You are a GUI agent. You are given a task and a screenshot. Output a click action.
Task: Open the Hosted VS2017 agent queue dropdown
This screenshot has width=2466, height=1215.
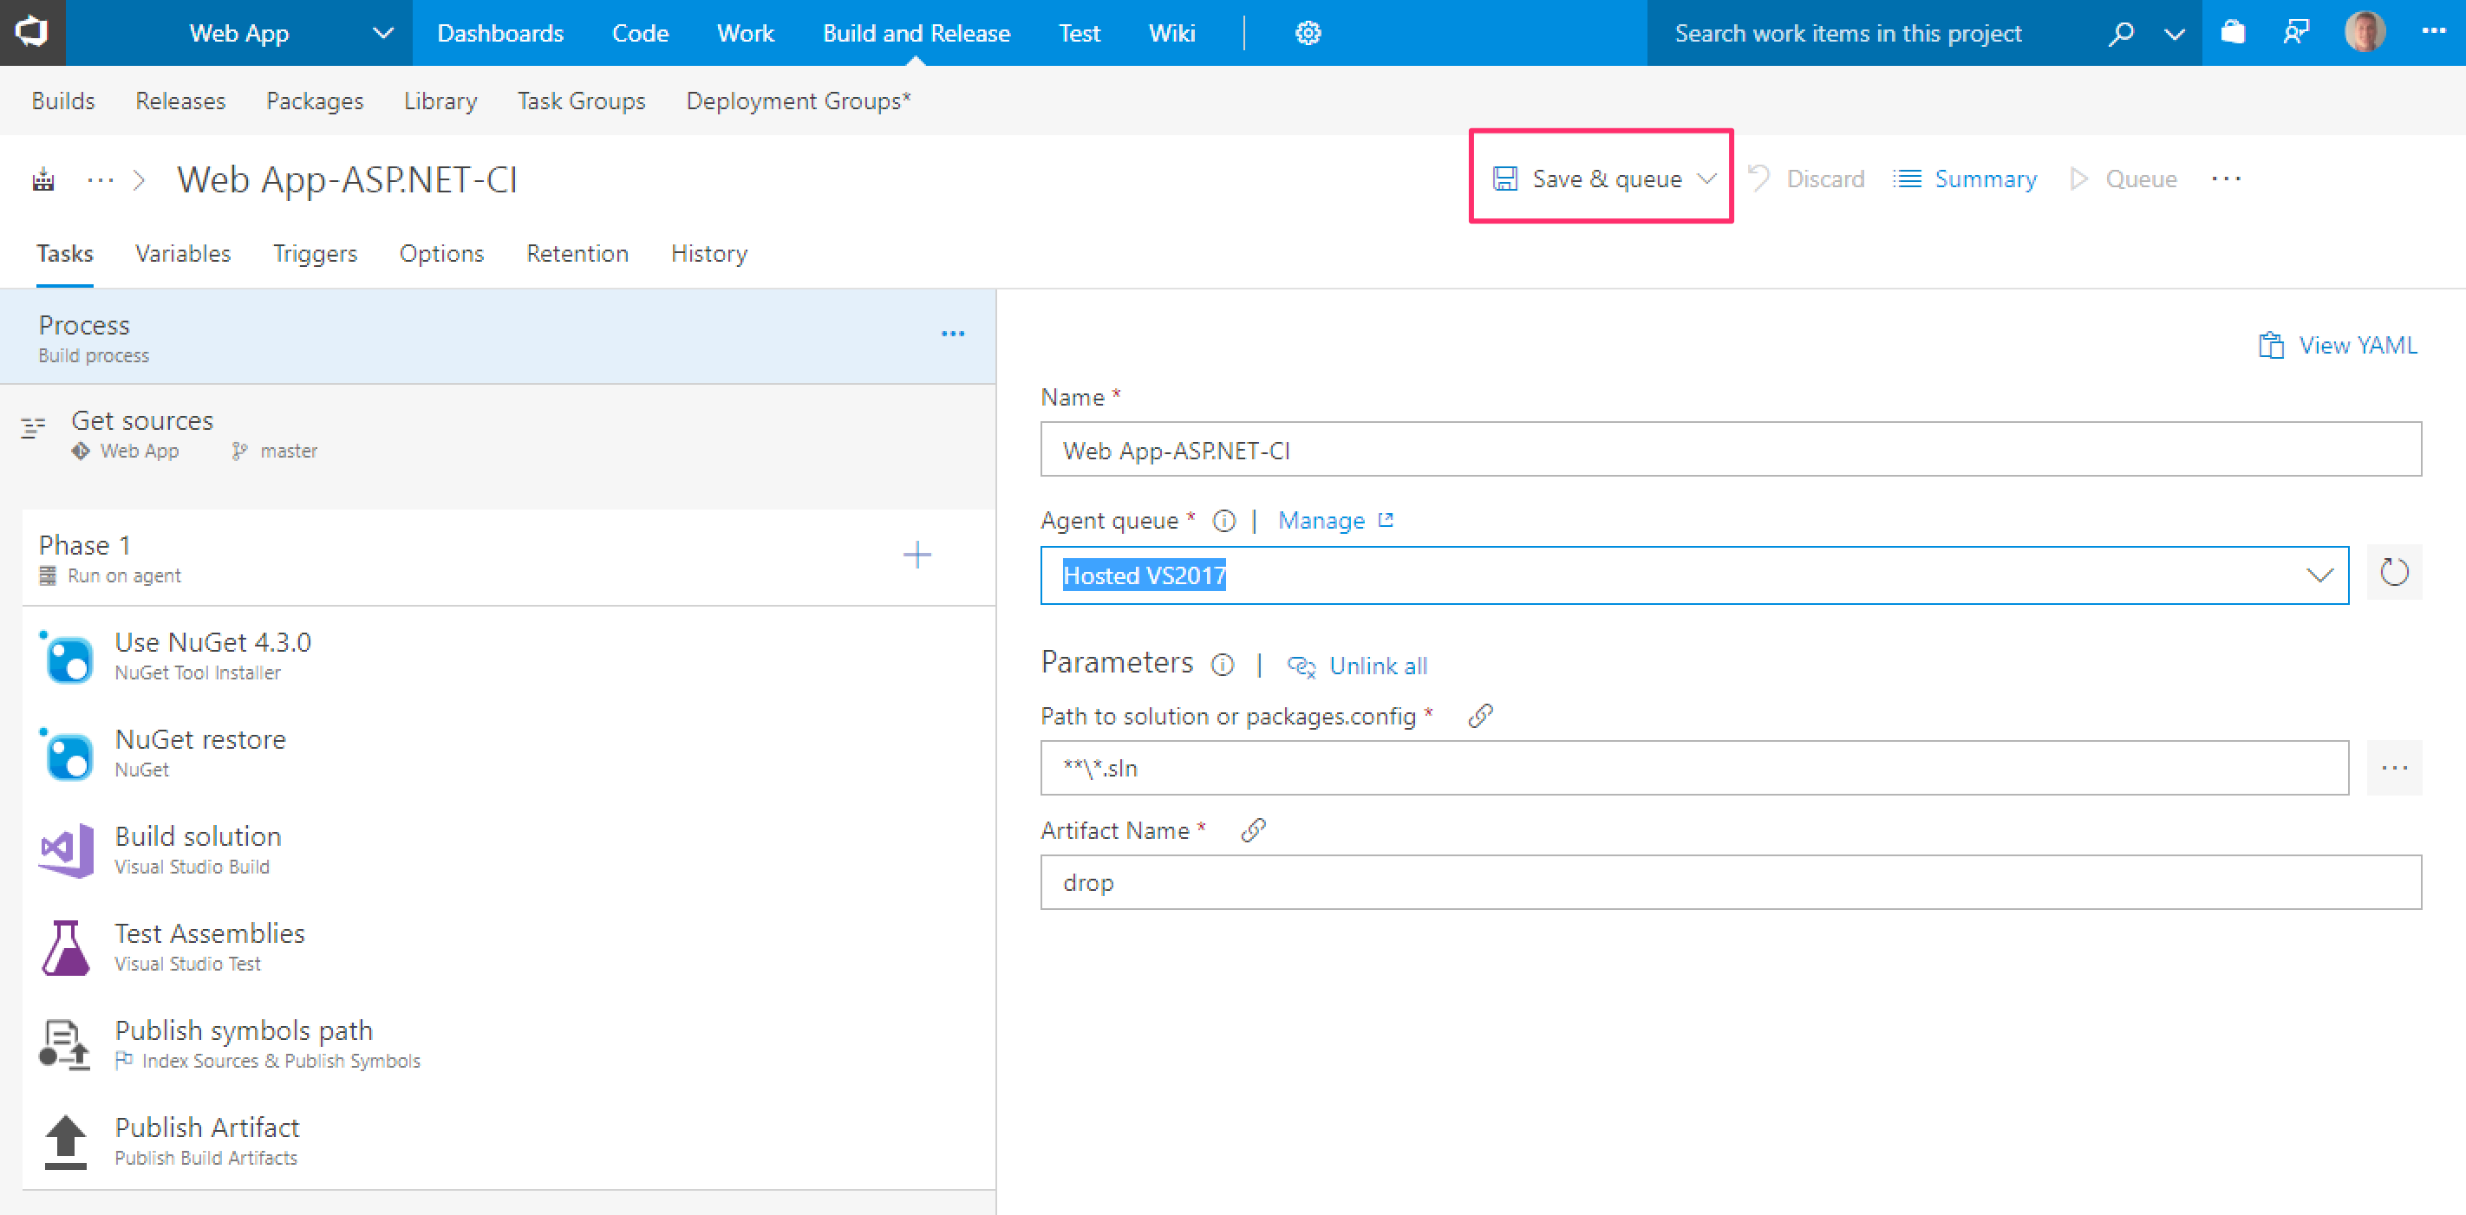[2319, 576]
